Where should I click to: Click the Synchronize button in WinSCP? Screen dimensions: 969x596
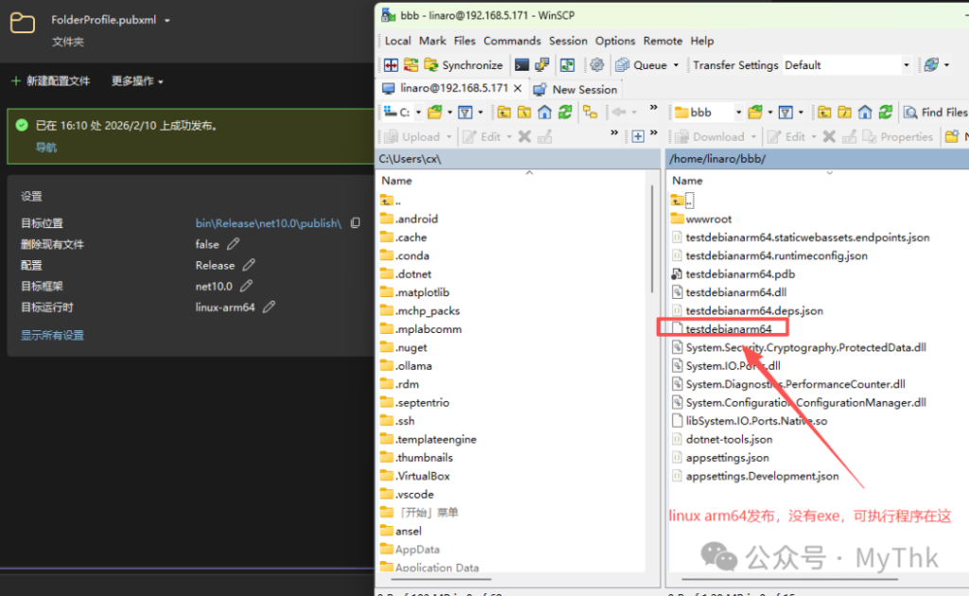pyautogui.click(x=464, y=65)
